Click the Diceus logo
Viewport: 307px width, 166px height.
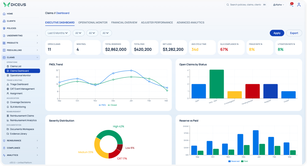[15, 5]
